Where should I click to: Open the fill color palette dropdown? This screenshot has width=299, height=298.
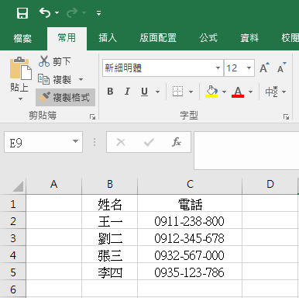coord(224,92)
